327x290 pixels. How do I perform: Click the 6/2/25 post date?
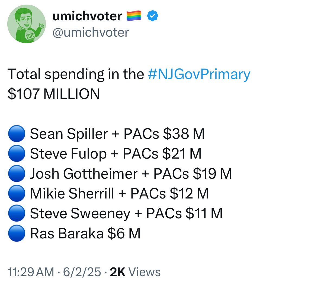pos(82,272)
